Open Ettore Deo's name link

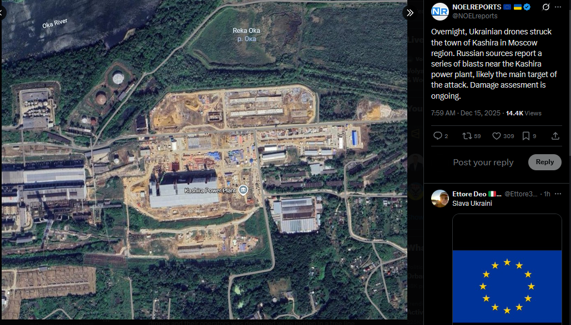(477, 194)
